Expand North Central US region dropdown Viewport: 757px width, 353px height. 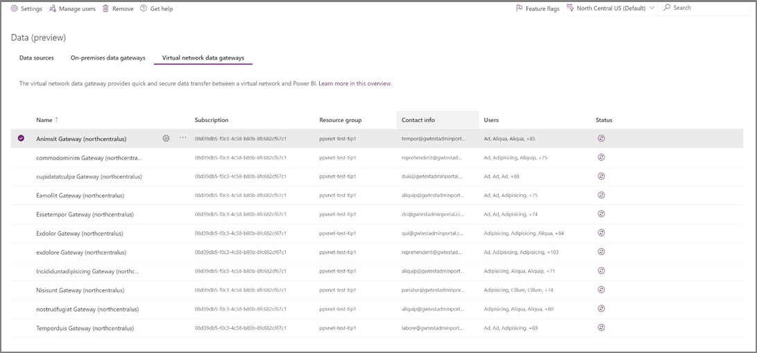click(x=652, y=8)
